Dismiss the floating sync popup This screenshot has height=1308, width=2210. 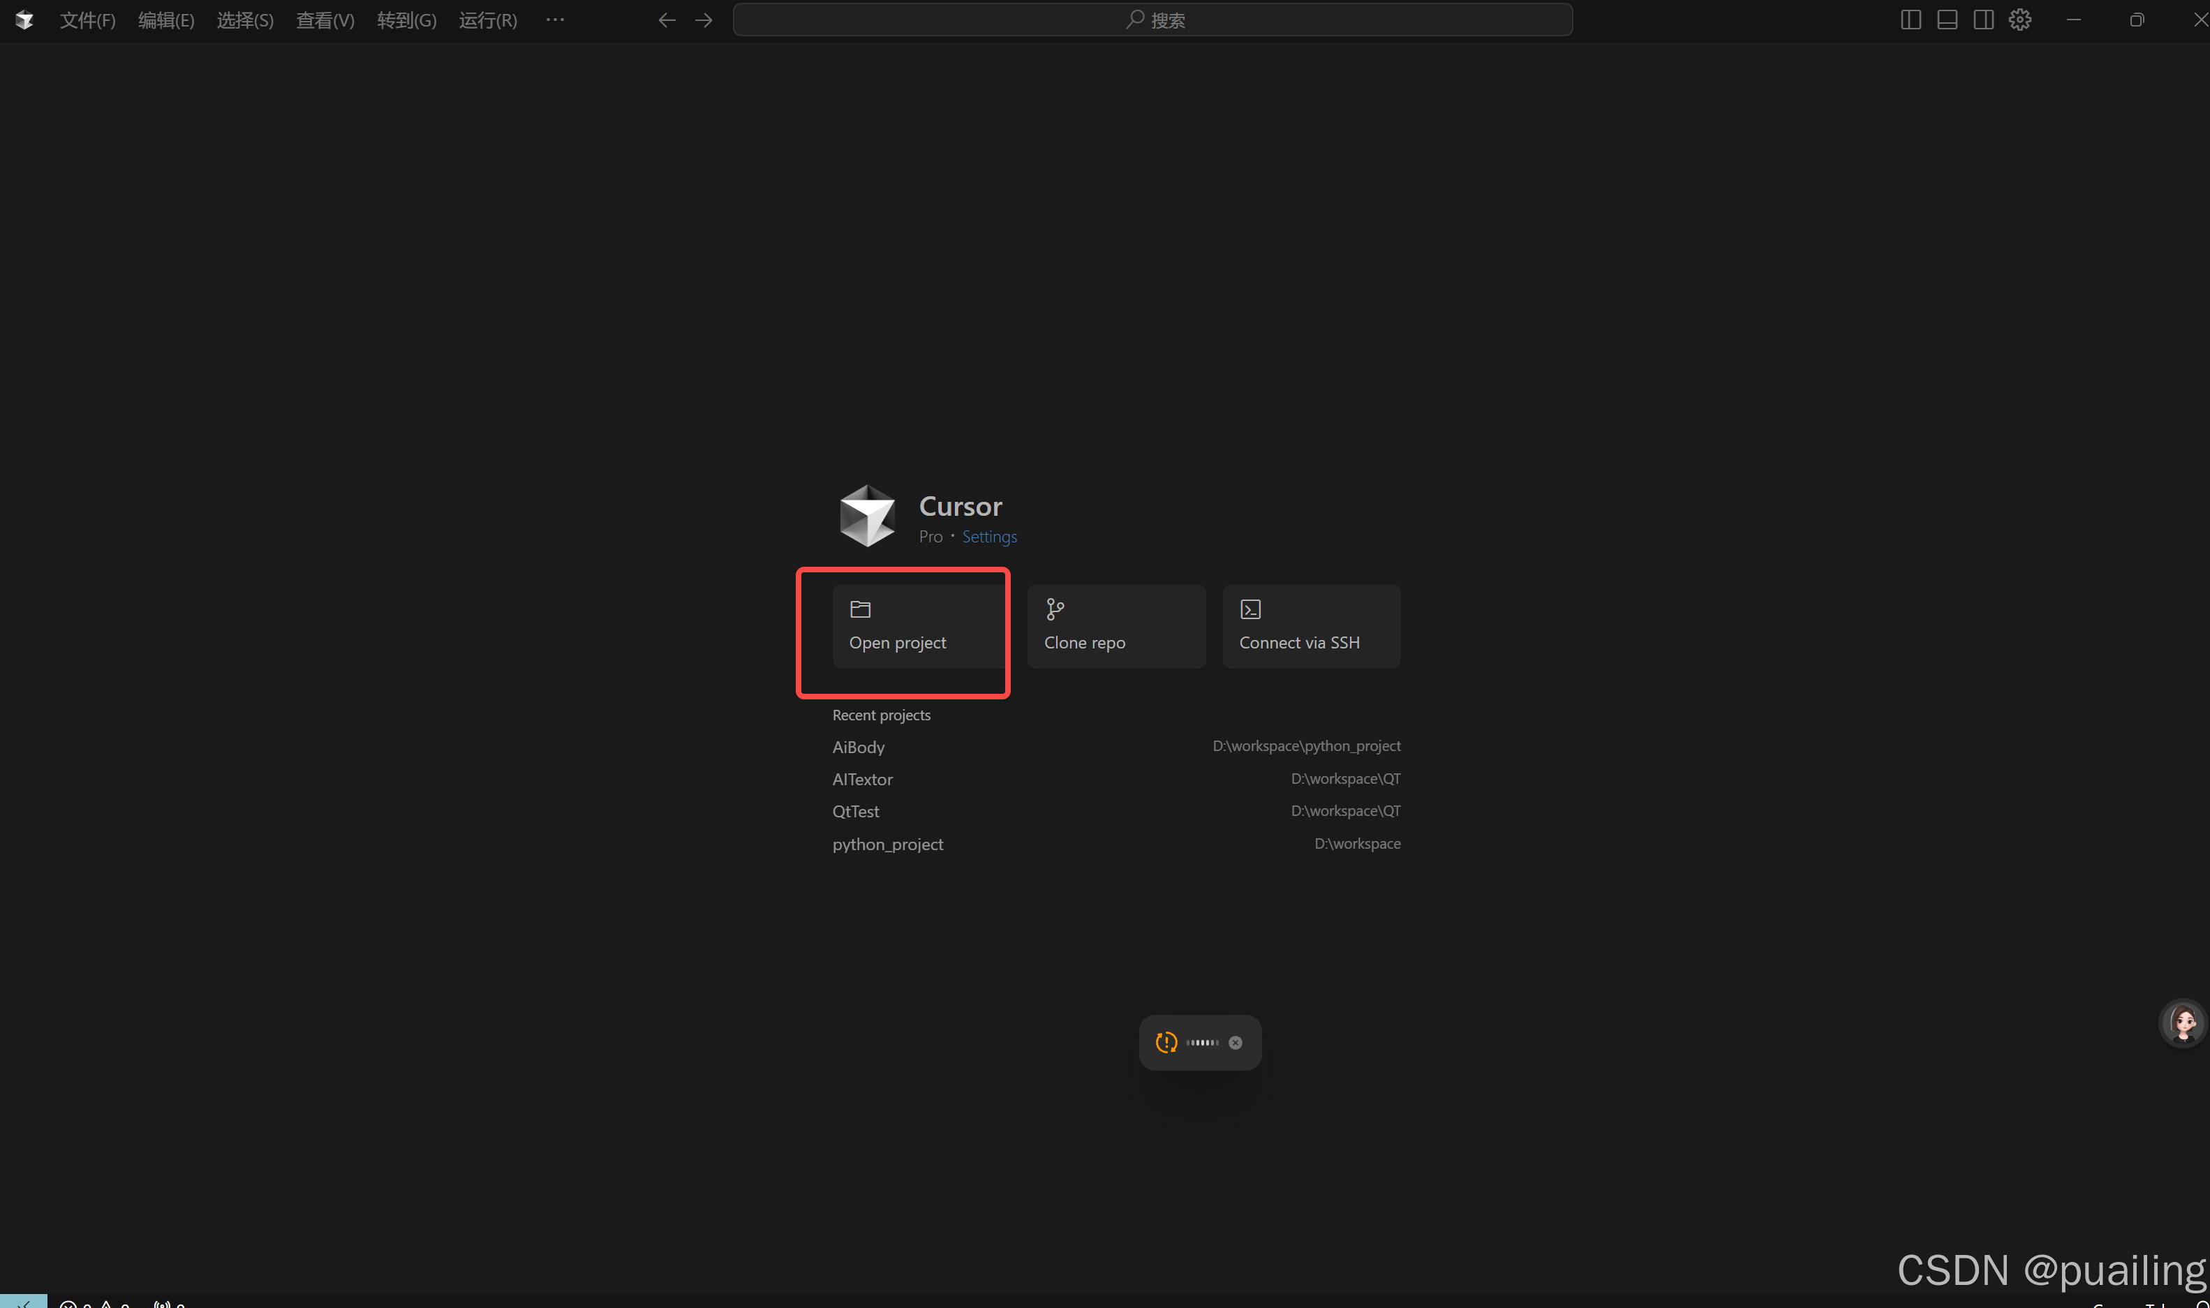pyautogui.click(x=1235, y=1043)
